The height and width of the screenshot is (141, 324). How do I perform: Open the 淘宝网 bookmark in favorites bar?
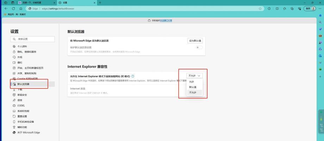15,14
